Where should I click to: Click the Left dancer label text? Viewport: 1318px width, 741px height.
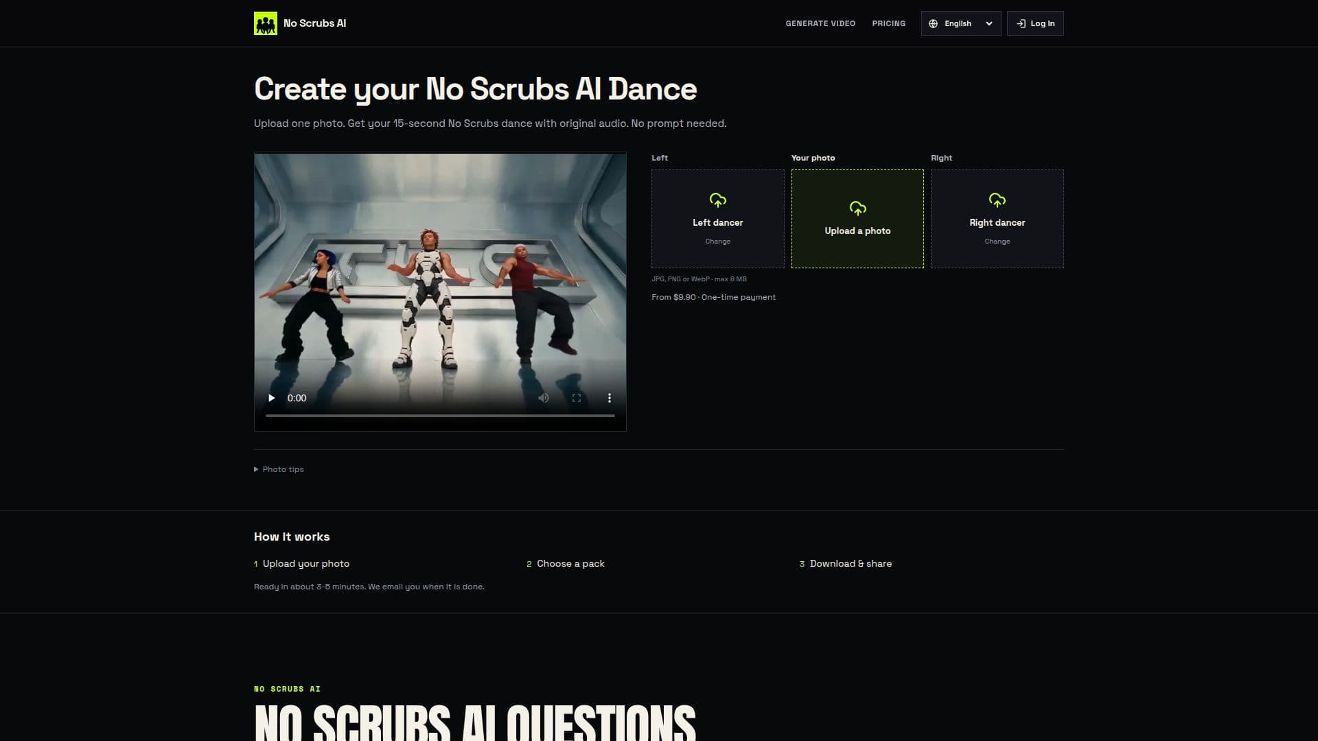coord(717,222)
